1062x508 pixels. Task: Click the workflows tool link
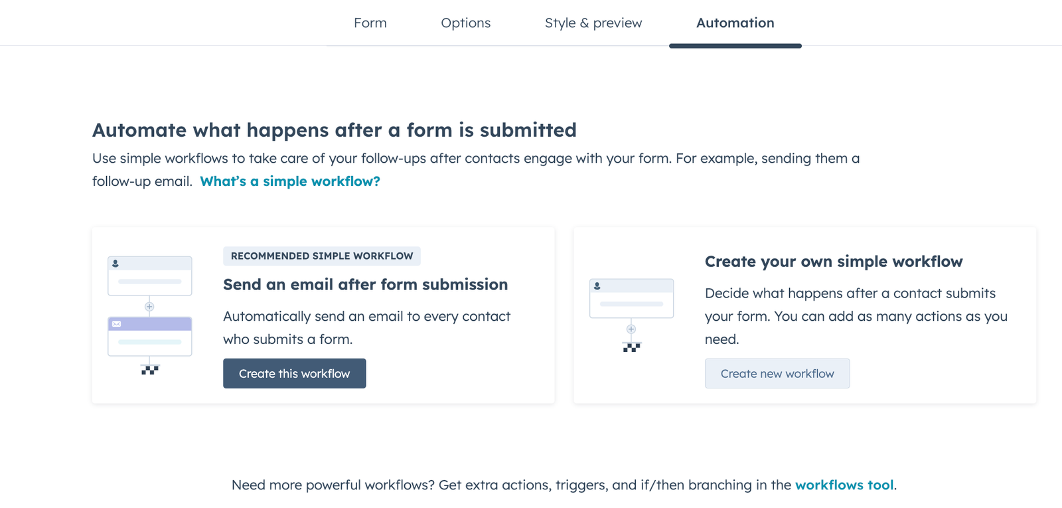pos(844,485)
